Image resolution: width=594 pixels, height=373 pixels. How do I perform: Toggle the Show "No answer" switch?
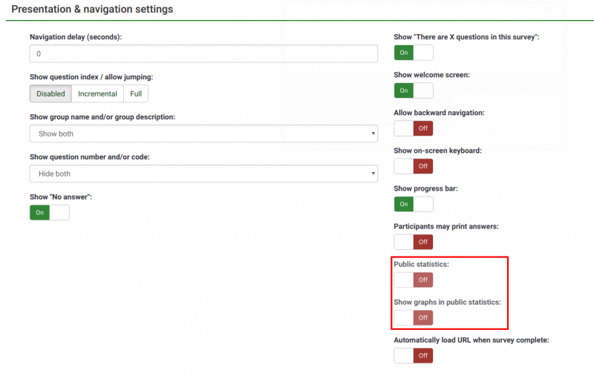(x=49, y=213)
